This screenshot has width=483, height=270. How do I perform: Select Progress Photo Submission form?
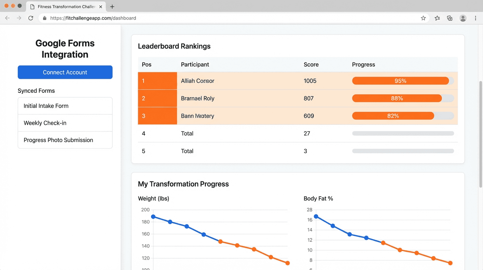pyautogui.click(x=65, y=140)
